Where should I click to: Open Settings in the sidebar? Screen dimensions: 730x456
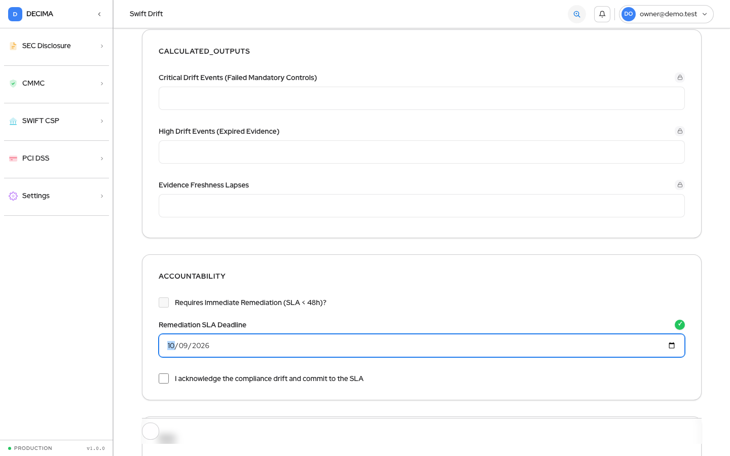56,196
